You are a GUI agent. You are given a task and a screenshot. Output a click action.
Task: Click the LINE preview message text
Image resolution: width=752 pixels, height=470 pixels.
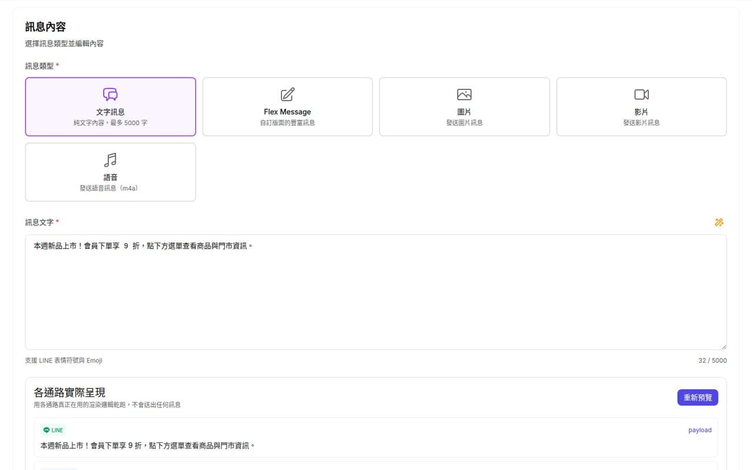point(148,445)
